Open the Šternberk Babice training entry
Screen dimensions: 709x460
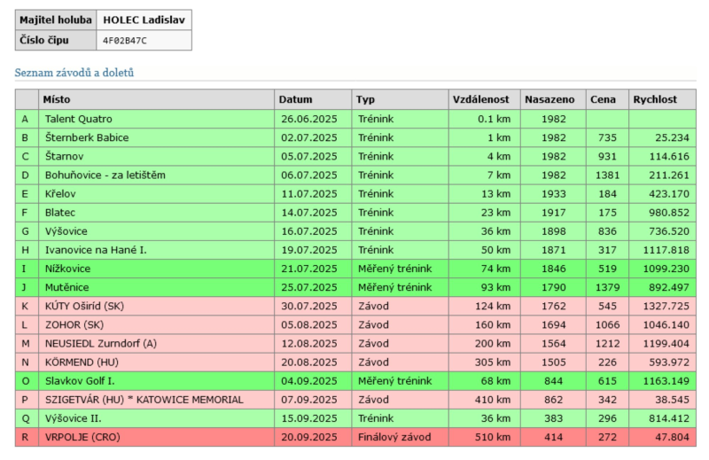point(86,137)
